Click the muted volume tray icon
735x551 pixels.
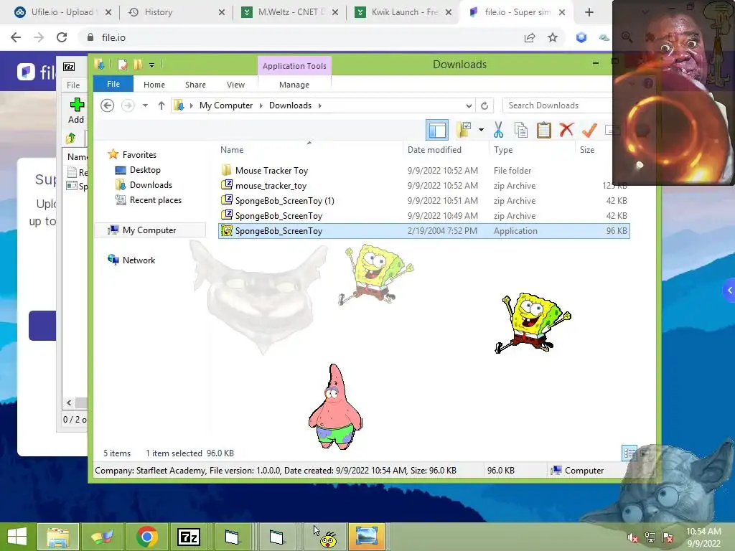(x=632, y=537)
